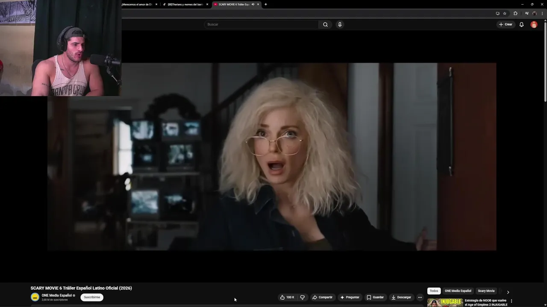
Task: Open the INJUGABLE recommended video thumbnail
Action: coord(445,303)
